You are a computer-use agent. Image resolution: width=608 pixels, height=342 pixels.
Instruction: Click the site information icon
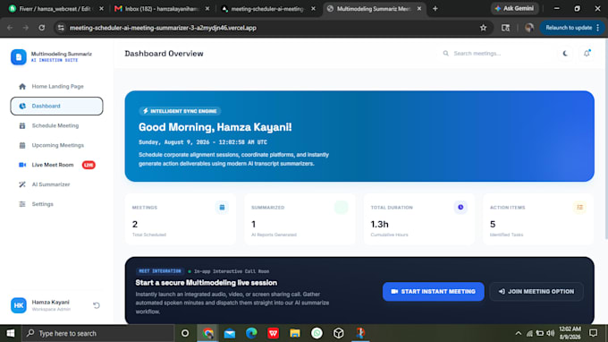pos(61,28)
